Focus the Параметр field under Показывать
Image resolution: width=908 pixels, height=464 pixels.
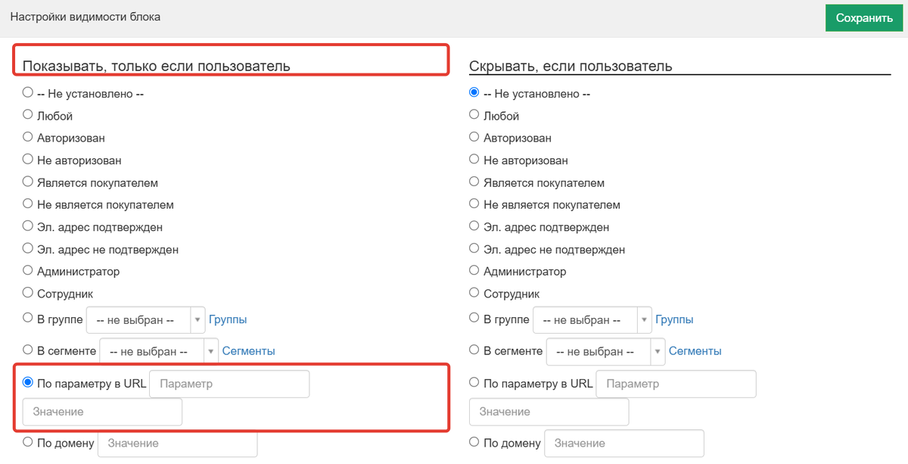point(230,384)
